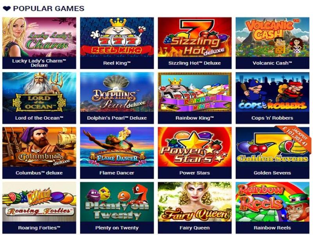Launch the Cops 'n' Robbers game image
This screenshot has width=313, height=235.
272,92
